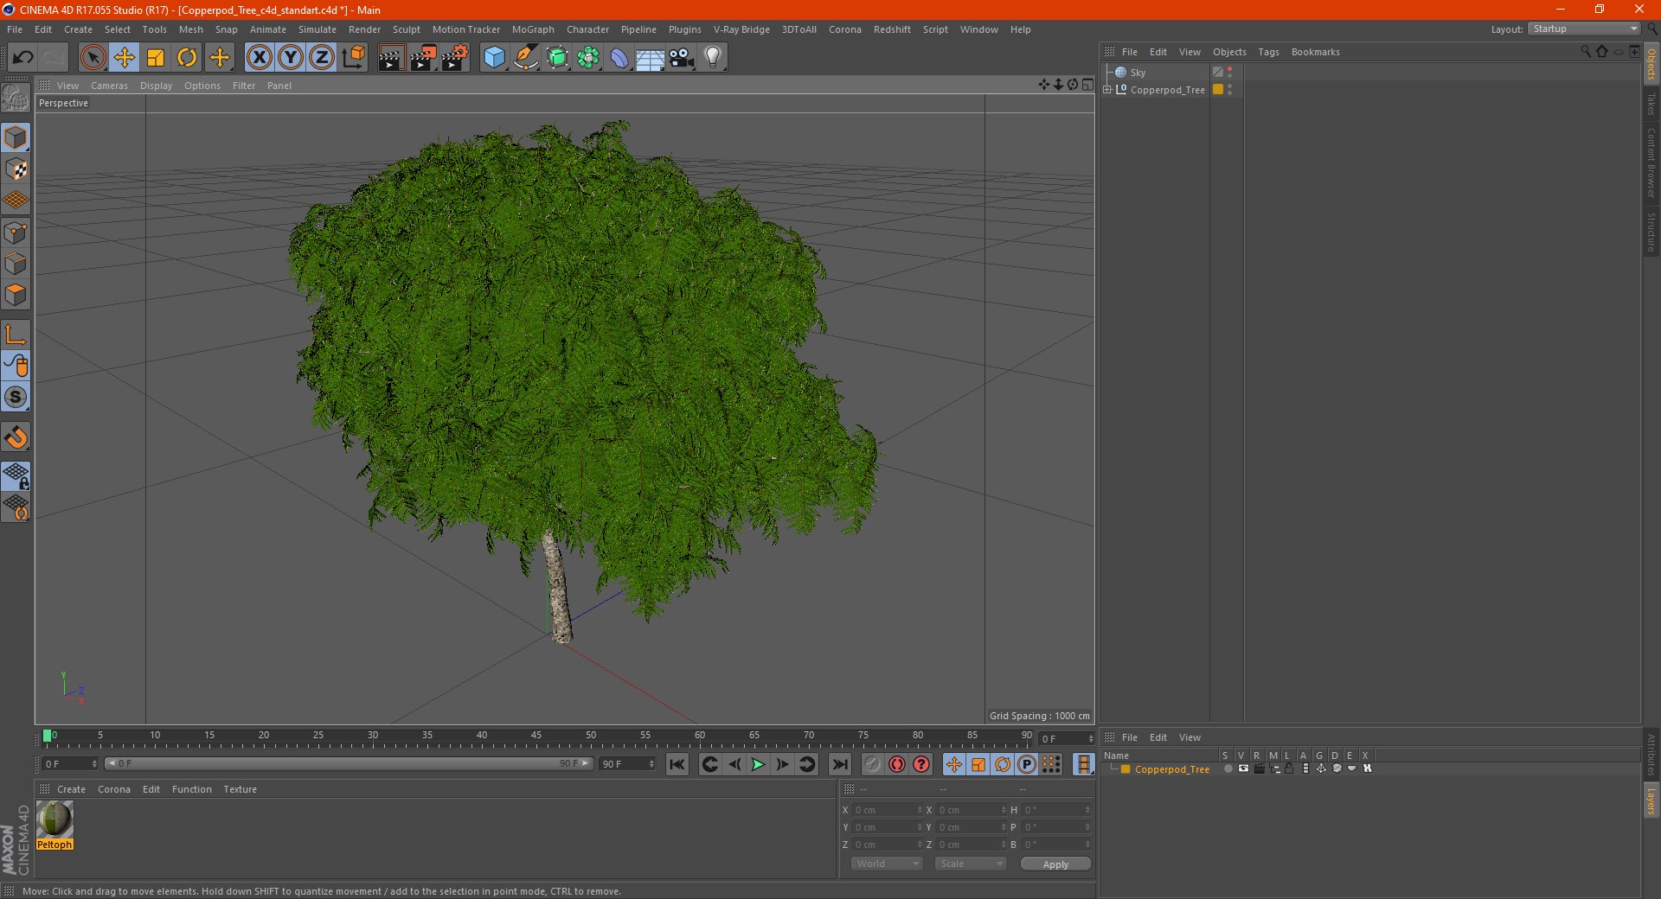
Task: Expand the Copperpod_Tree object hierarchy
Action: pos(1106,90)
